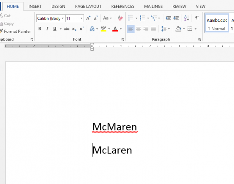The image size is (234, 184).
Task: Align text right
Action: click(x=146, y=28)
